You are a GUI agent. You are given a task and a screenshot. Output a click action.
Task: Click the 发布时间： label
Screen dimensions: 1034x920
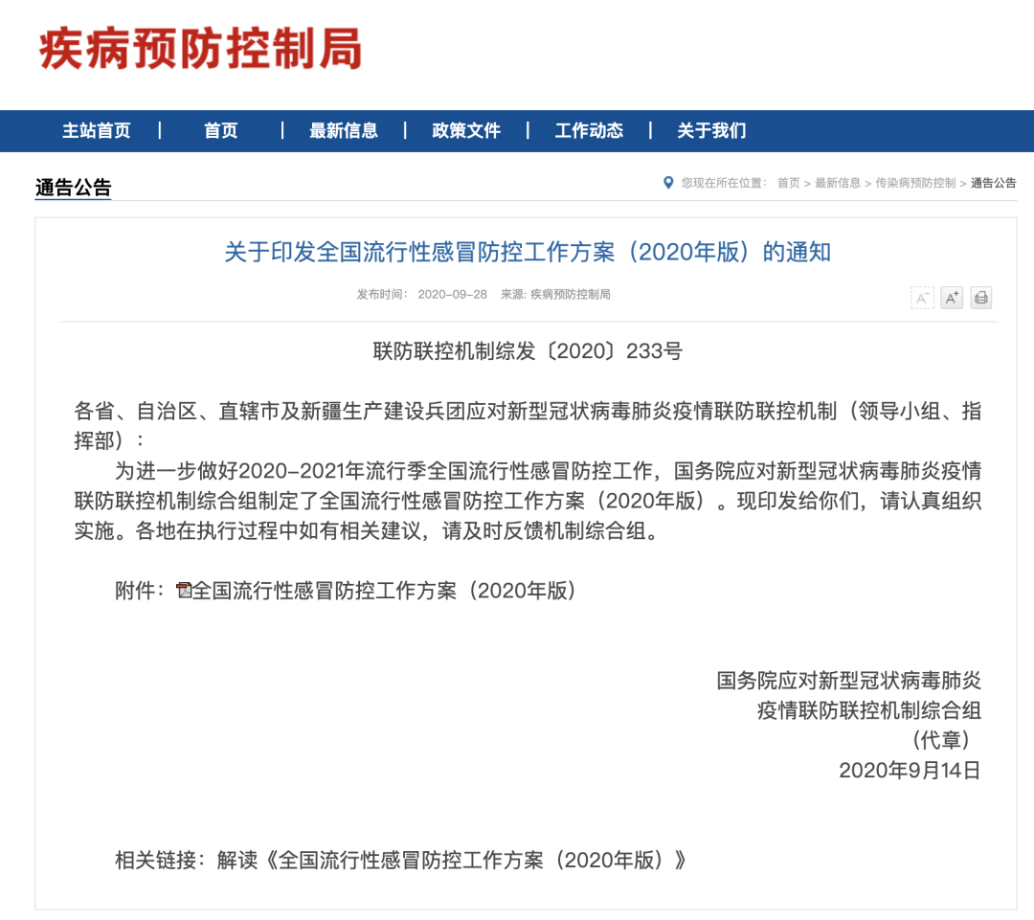point(382,294)
